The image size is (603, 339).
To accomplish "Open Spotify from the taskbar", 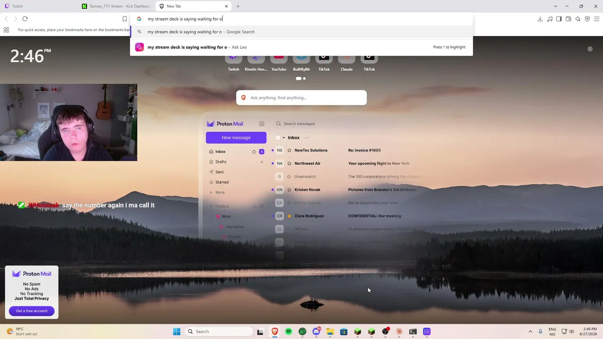I will pos(288,331).
